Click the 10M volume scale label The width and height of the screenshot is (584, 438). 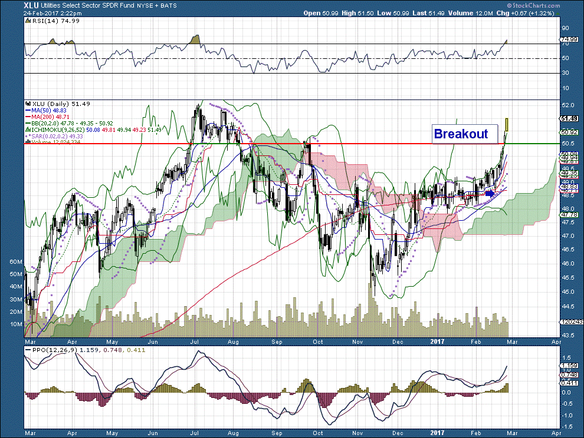point(16,324)
